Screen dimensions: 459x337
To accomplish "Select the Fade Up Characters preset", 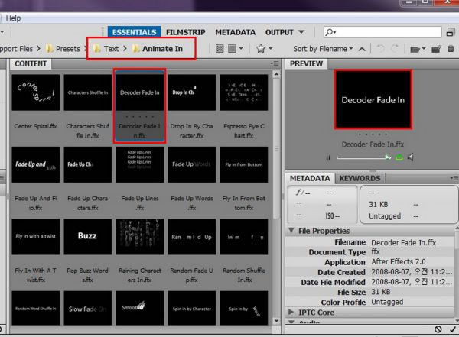I will click(88, 165).
